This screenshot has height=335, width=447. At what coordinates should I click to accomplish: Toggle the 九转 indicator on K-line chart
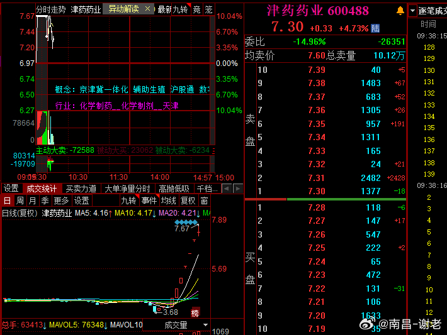coord(128,201)
